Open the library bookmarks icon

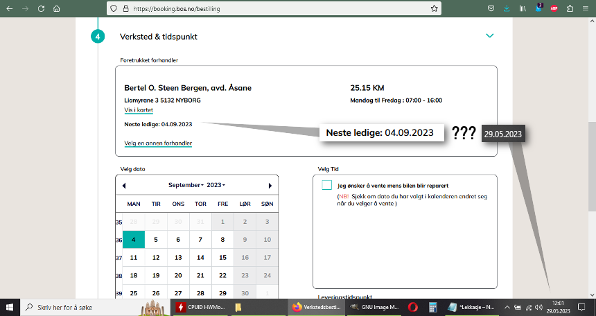[x=523, y=8]
